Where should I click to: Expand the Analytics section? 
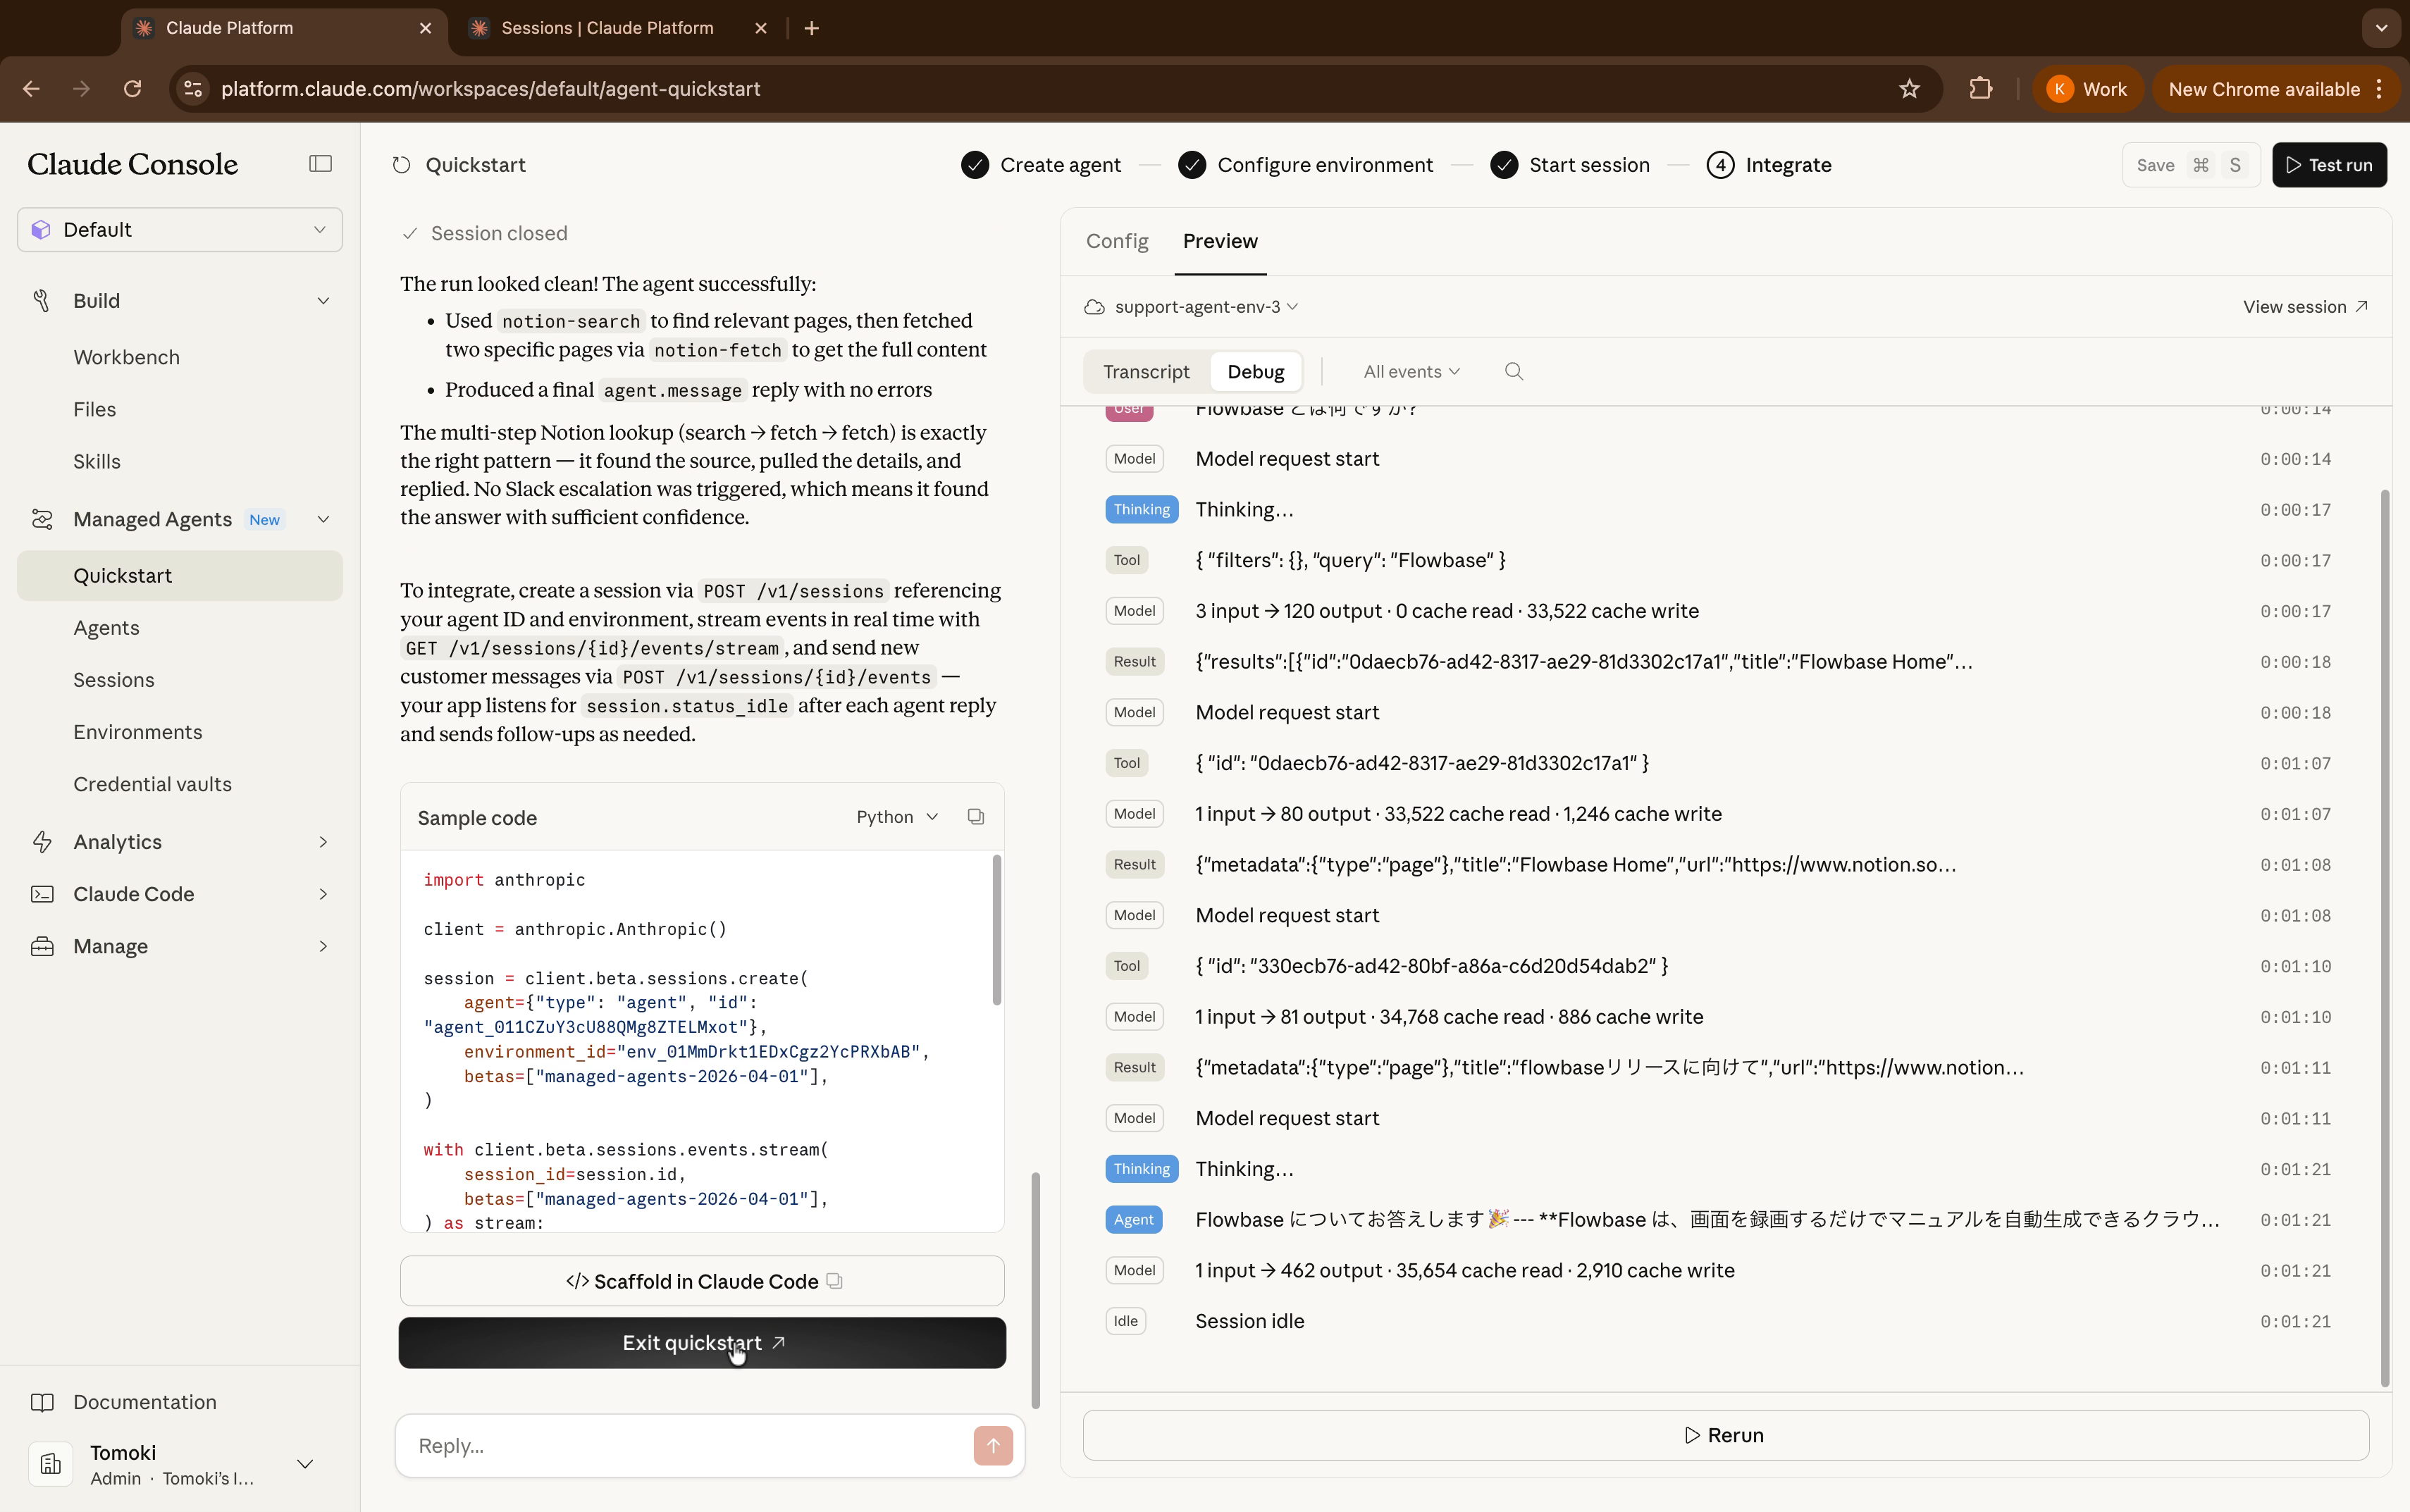[x=323, y=842]
